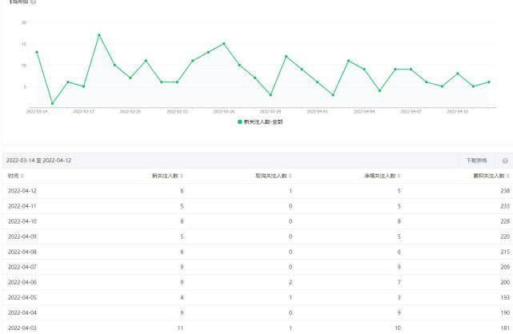513x334 pixels.
Task: Click the green legend dot below chart
Action: click(238, 121)
